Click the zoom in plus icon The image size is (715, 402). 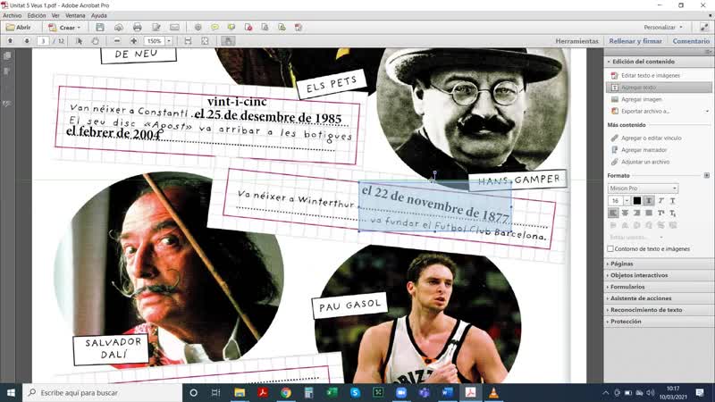click(x=134, y=41)
